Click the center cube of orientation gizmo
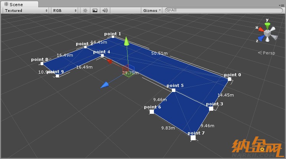 tap(267, 33)
